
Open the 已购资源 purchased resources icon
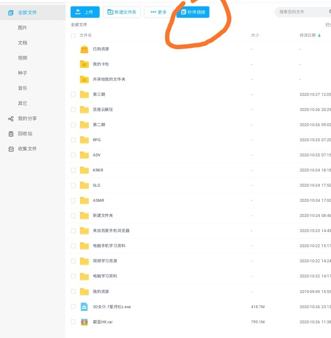(84, 49)
